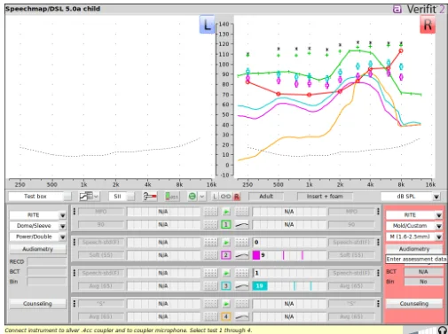Click the left-panel Audiometry button
This screenshot has height=334, width=448.
click(38, 249)
